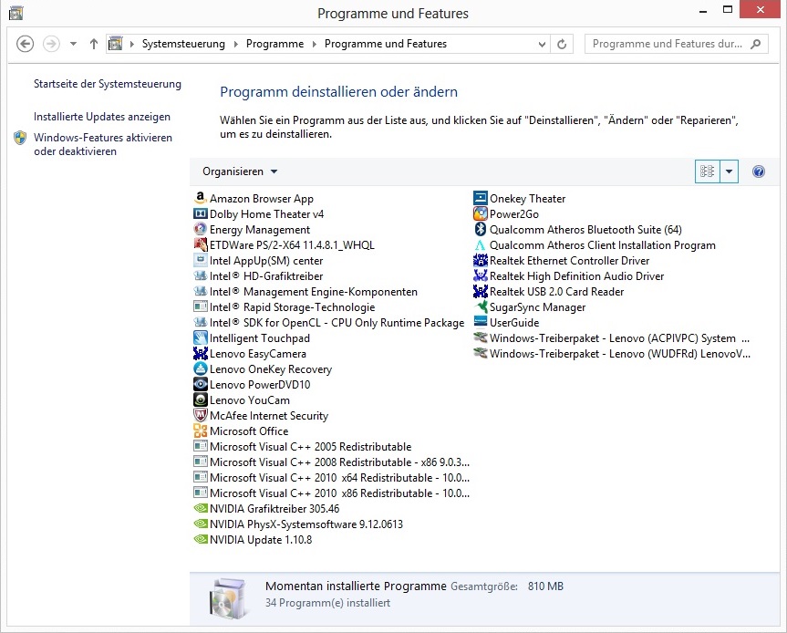Select the NVIDIA Grafiktreiber icon
The height and width of the screenshot is (633, 787).
pos(201,509)
